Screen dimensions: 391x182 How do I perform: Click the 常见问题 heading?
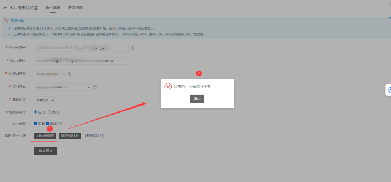point(17,21)
